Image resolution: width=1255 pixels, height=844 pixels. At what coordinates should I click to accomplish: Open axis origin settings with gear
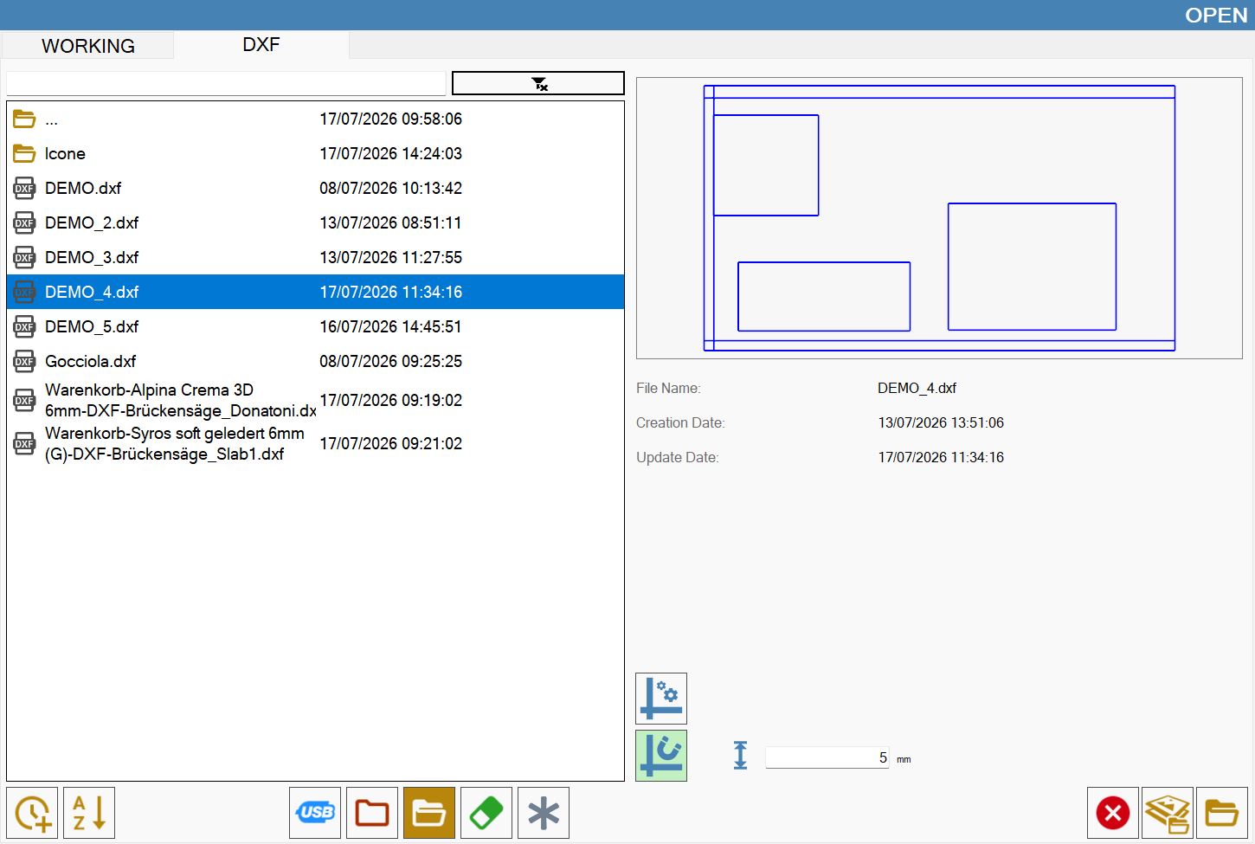tap(661, 699)
